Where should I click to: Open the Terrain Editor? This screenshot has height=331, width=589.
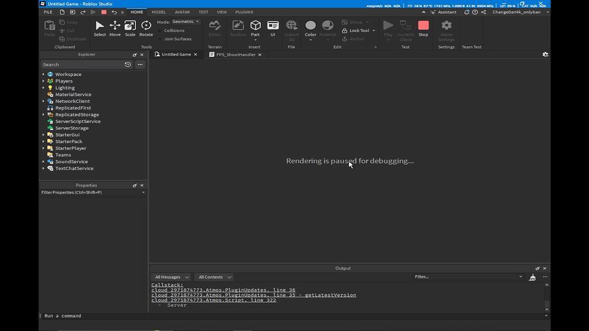pyautogui.click(x=215, y=29)
